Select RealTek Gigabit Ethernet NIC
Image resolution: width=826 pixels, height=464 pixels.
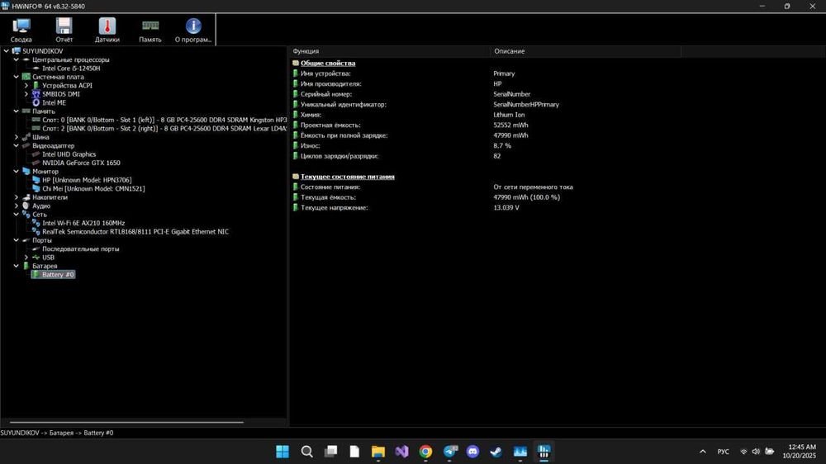[x=135, y=232]
